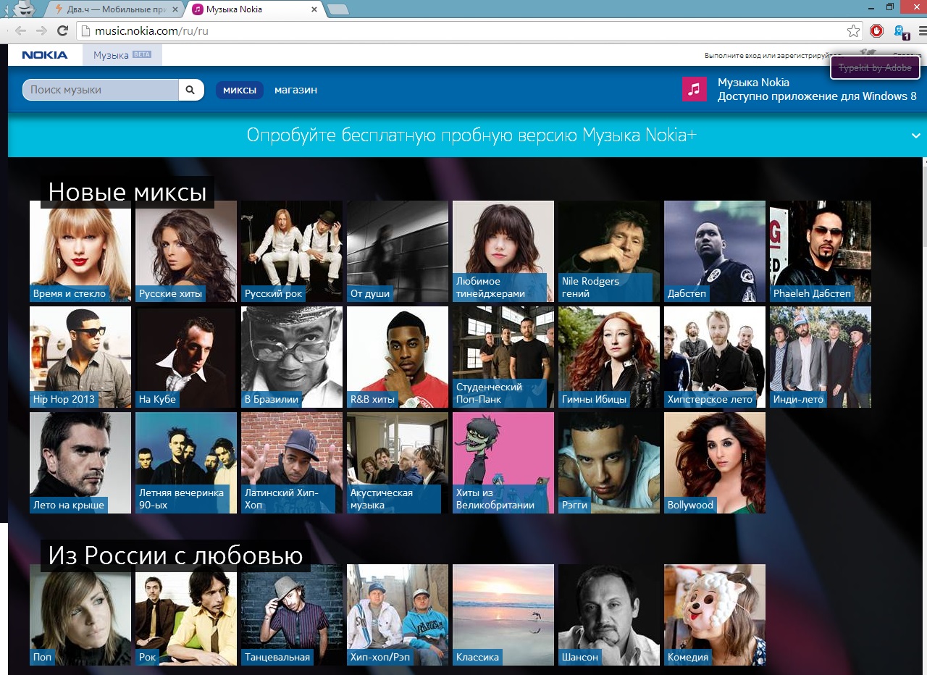927x675 pixels.
Task: Open the Hip Hop 2013 mix
Action: tap(80, 357)
